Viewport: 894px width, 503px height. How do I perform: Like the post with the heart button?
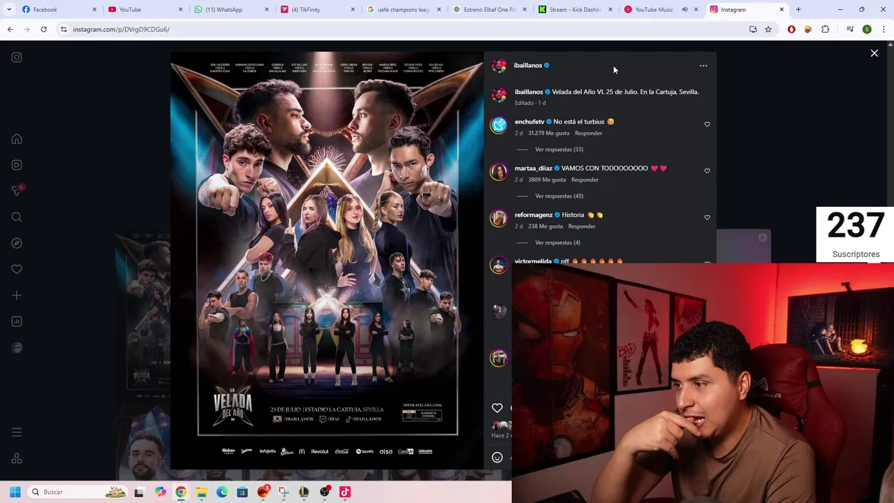[x=497, y=408]
